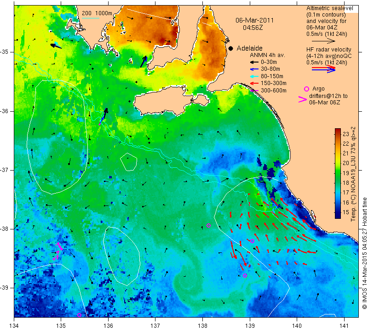Click the time text 04:56Z
Screen dimensions: 368x331
pyautogui.click(x=253, y=28)
